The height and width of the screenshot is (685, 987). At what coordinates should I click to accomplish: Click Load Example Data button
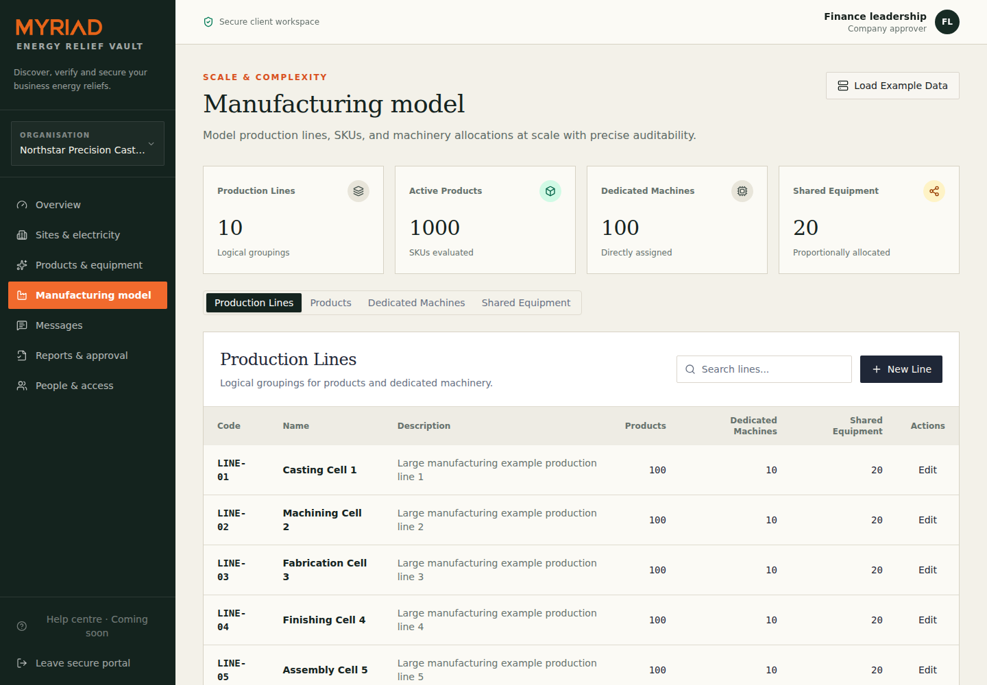[x=892, y=86]
